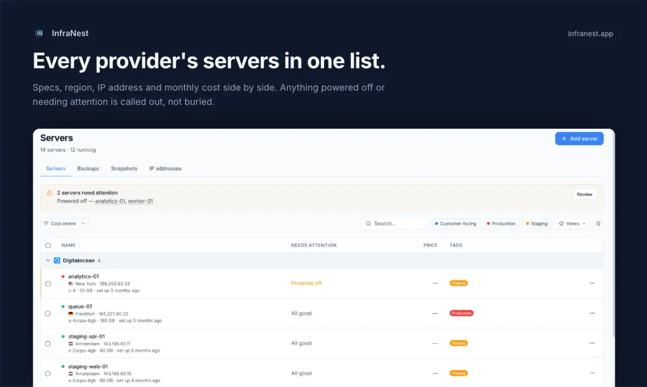The width and height of the screenshot is (647, 387).
Task: Click the green status dot for queue-01
Action: (x=63, y=307)
